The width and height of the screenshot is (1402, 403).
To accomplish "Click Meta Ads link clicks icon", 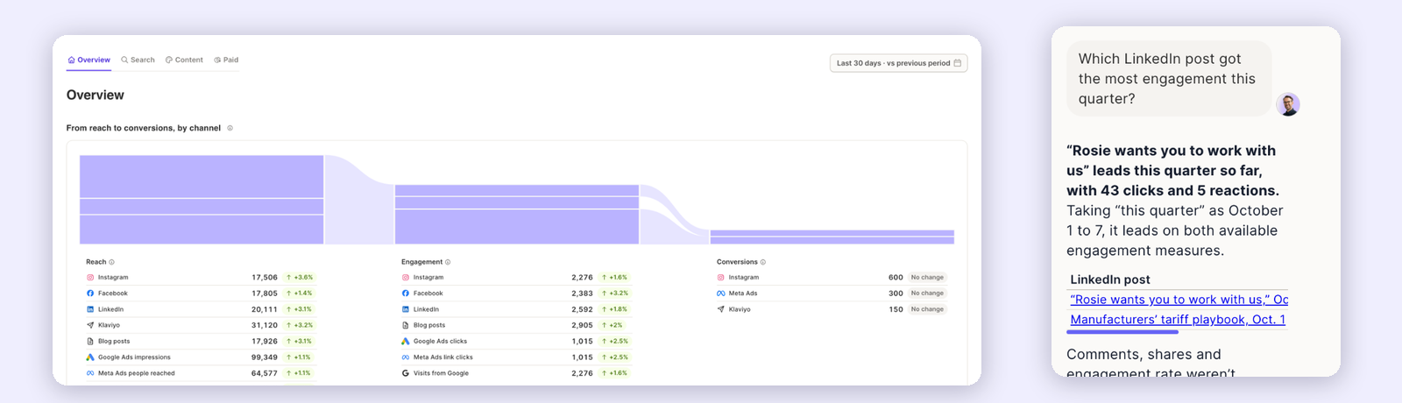I will click(406, 357).
